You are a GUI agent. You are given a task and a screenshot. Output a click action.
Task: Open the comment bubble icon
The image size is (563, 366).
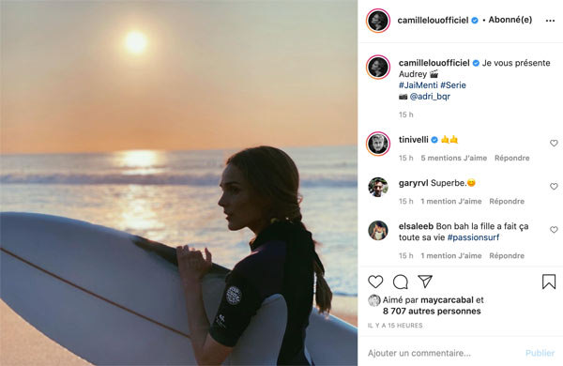[401, 282]
